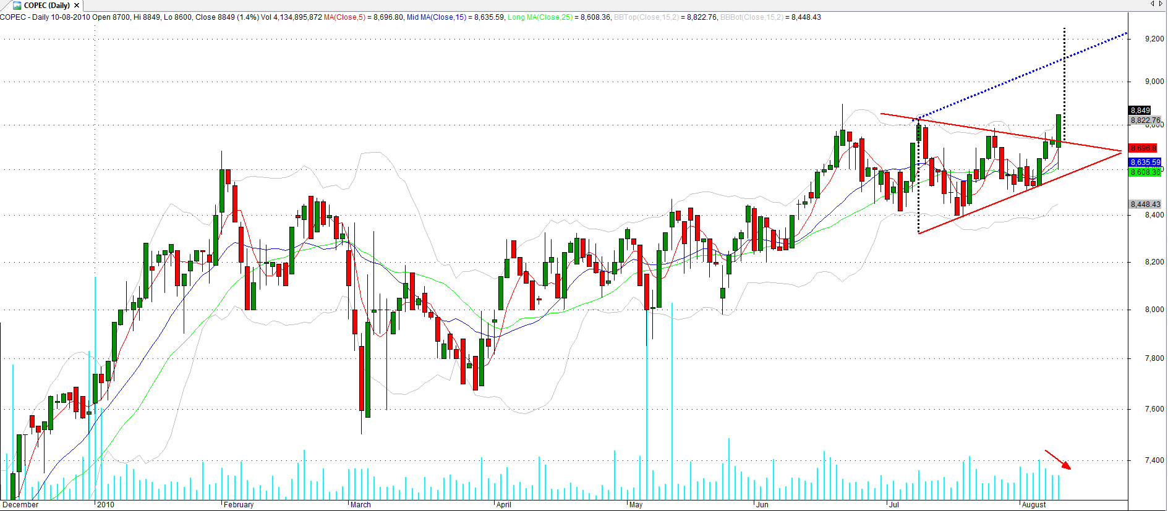Click the 7,800 price axis label
The height and width of the screenshot is (511, 1168).
(1154, 358)
